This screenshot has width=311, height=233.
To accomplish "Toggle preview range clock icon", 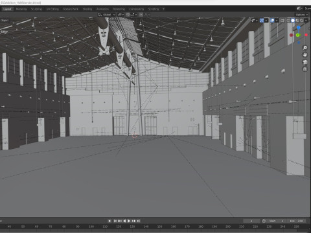I will click(x=264, y=221).
